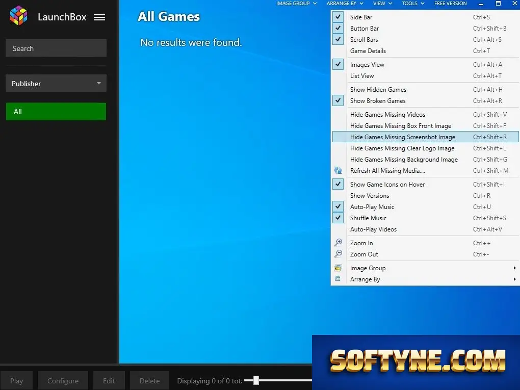Expand the ARRANGE BY top menu
Viewport: 520px width, 390px height.
[x=345, y=4]
